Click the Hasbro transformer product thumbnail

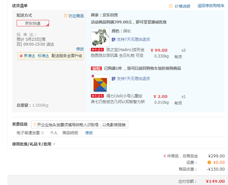click(100, 37)
